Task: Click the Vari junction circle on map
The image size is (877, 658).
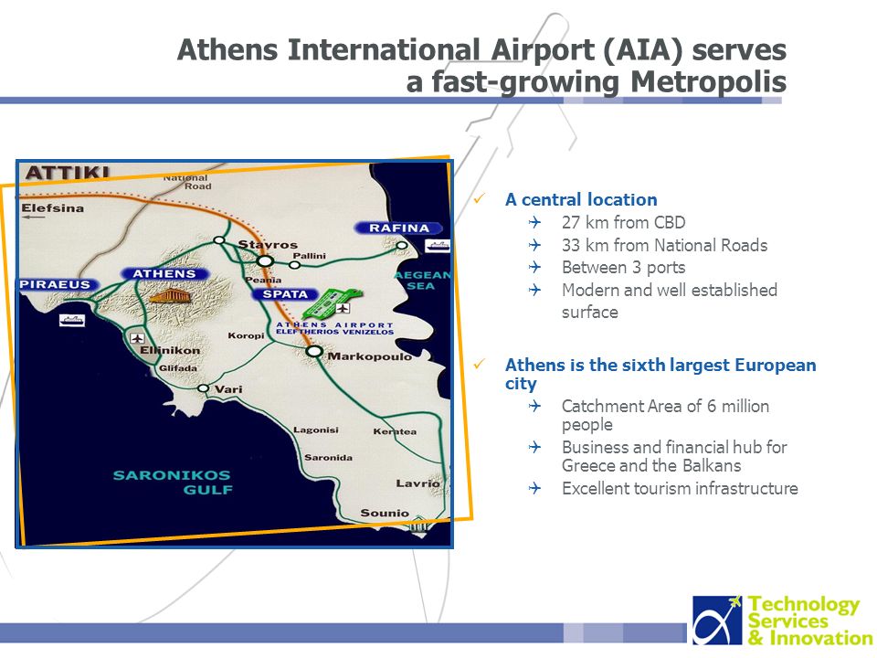Action: tap(204, 388)
